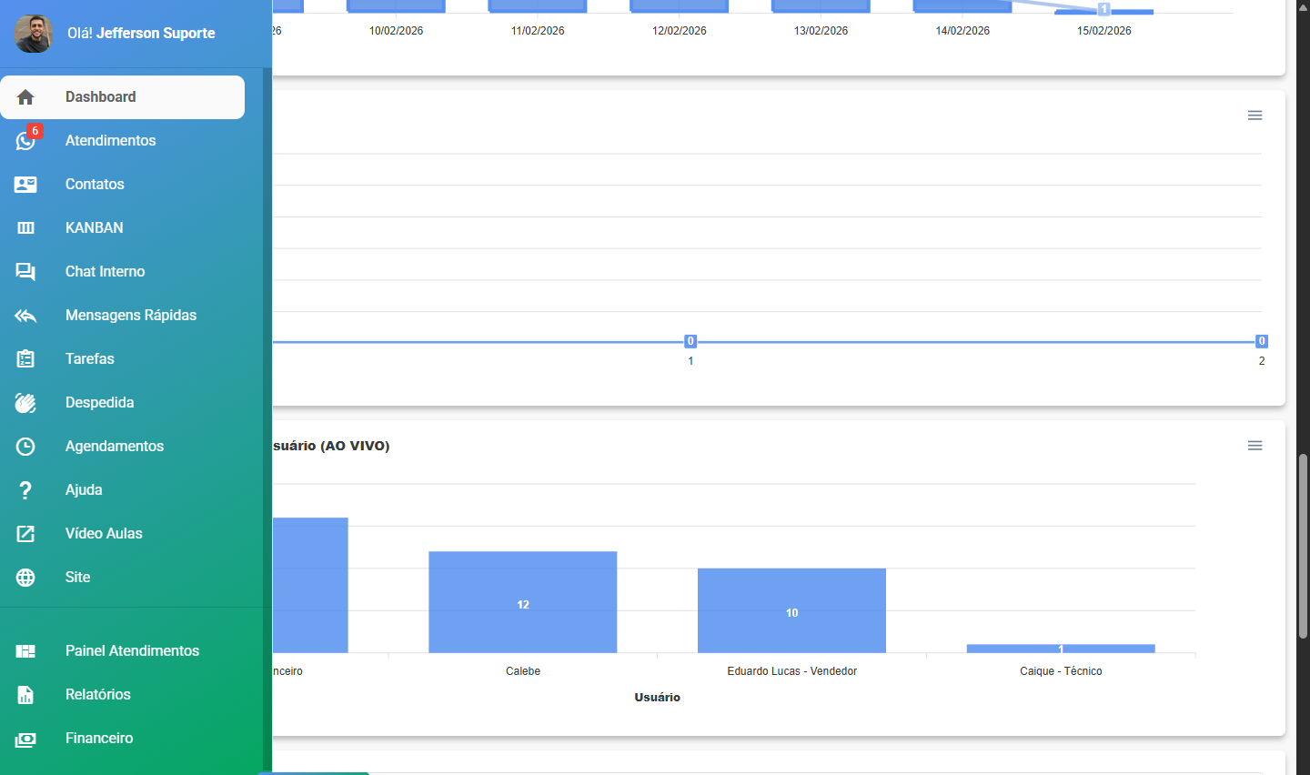Open the Chat Interno speech bubbles icon
The image size is (1310, 775).
(25, 272)
